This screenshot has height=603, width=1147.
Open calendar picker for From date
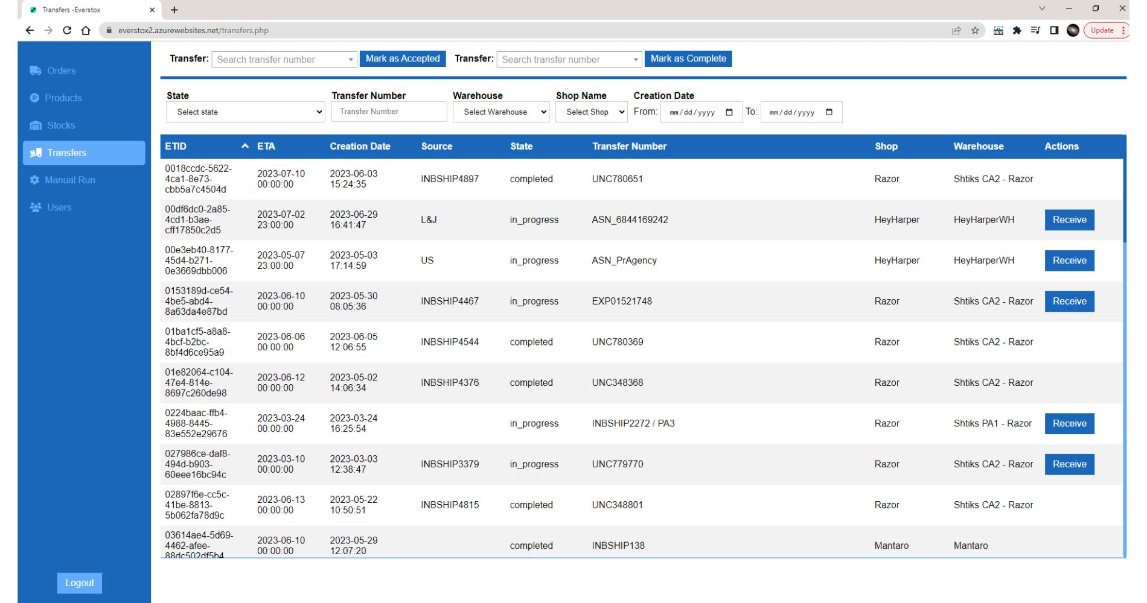tap(729, 112)
